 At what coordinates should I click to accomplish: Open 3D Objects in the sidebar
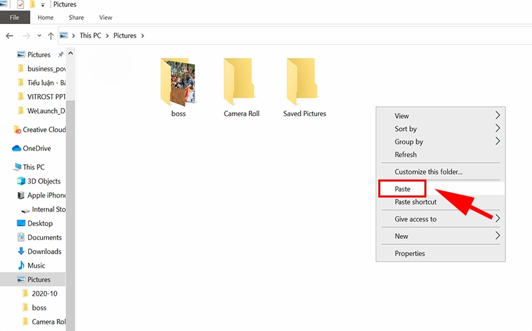pos(43,181)
